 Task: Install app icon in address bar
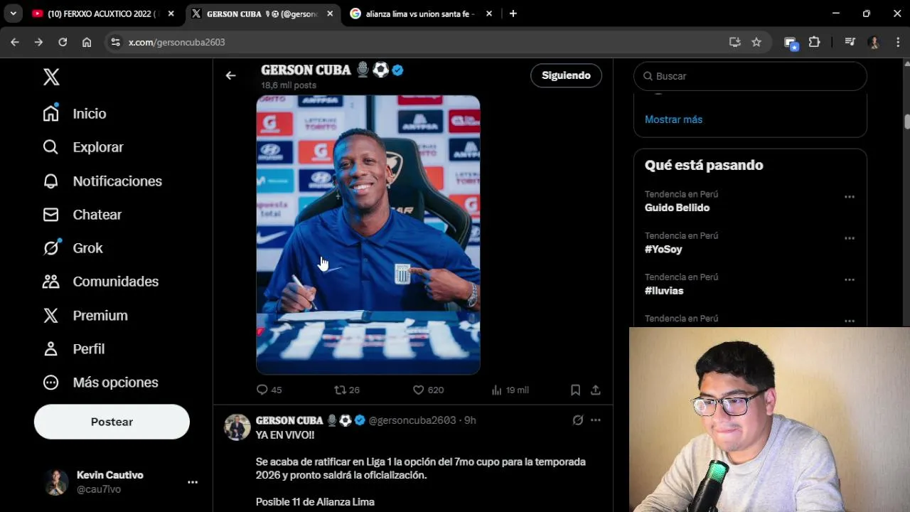tap(735, 42)
